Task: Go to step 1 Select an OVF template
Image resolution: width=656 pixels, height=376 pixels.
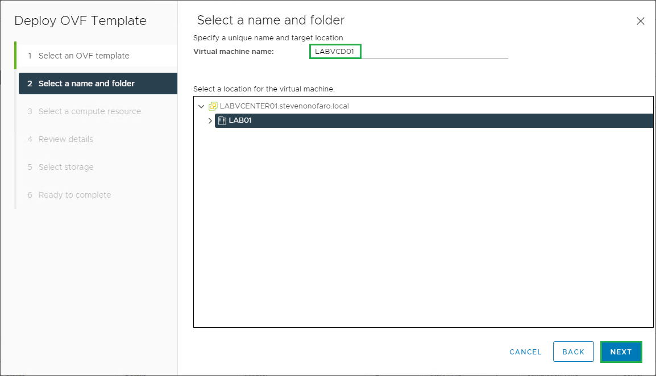Action: (x=84, y=56)
